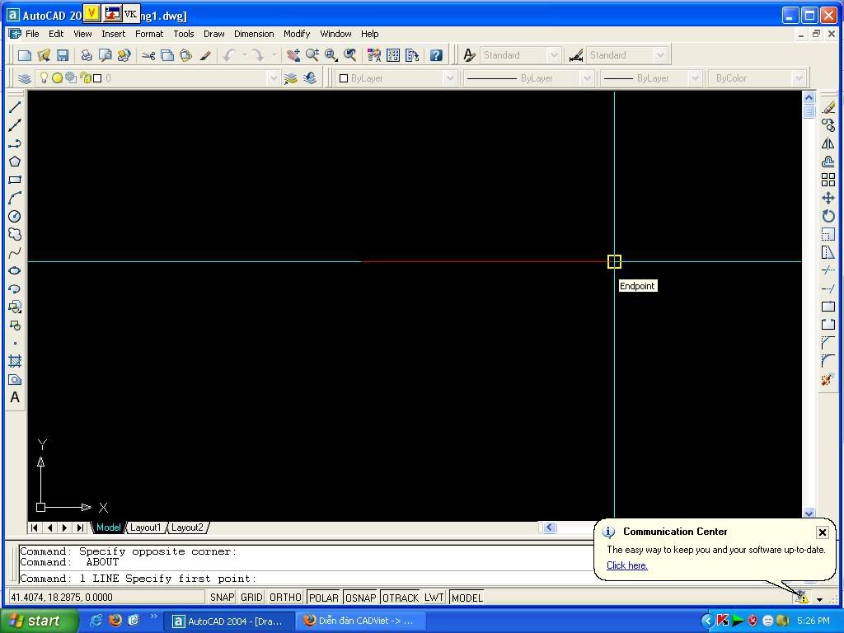Pick the Move tool
Viewport: 844px width, 633px height.
point(828,198)
